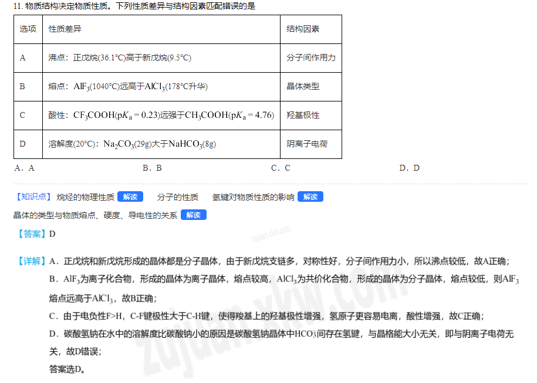Choose answer option C below the table
The height and width of the screenshot is (383, 537).
281,168
